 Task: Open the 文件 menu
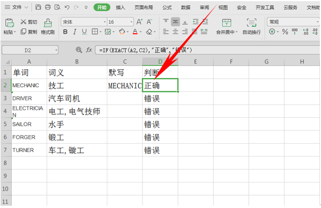pyautogui.click(x=16, y=8)
